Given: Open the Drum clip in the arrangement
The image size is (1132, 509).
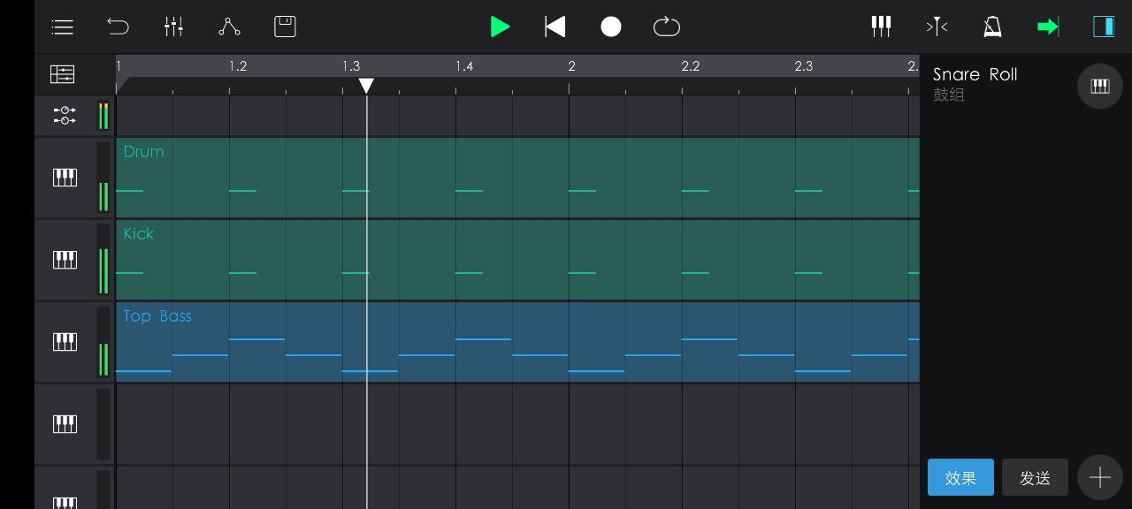Looking at the screenshot, I should 517,178.
